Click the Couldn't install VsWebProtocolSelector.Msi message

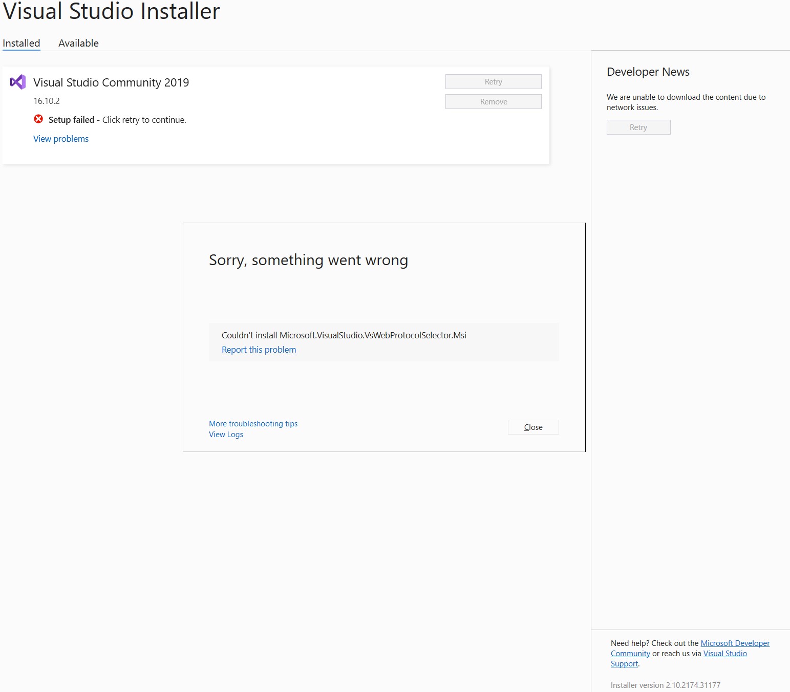[344, 335]
